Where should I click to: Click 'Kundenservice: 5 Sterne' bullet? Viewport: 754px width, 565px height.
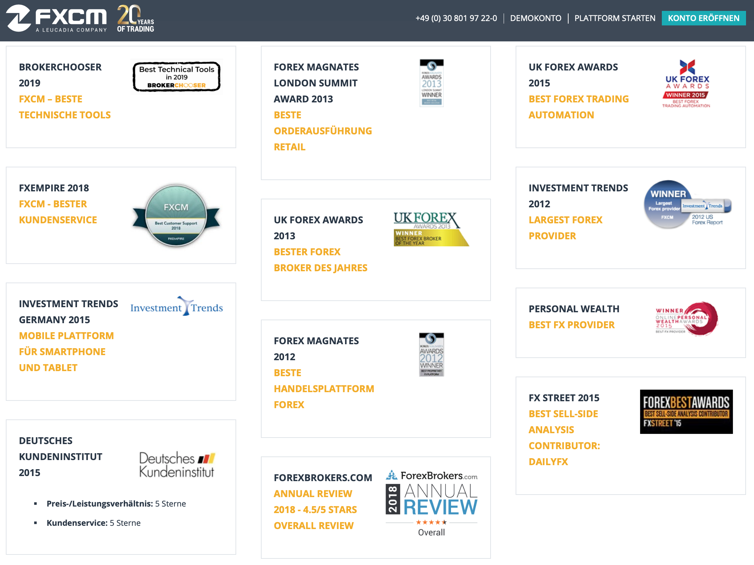pyautogui.click(x=94, y=523)
